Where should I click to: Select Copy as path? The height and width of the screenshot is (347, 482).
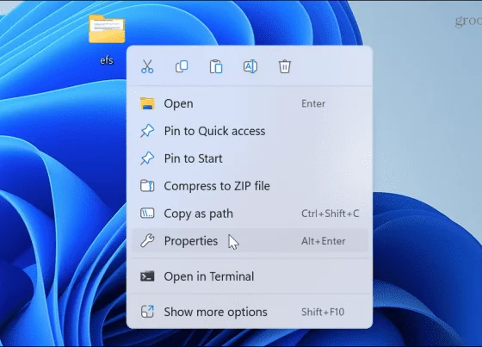coord(250,214)
